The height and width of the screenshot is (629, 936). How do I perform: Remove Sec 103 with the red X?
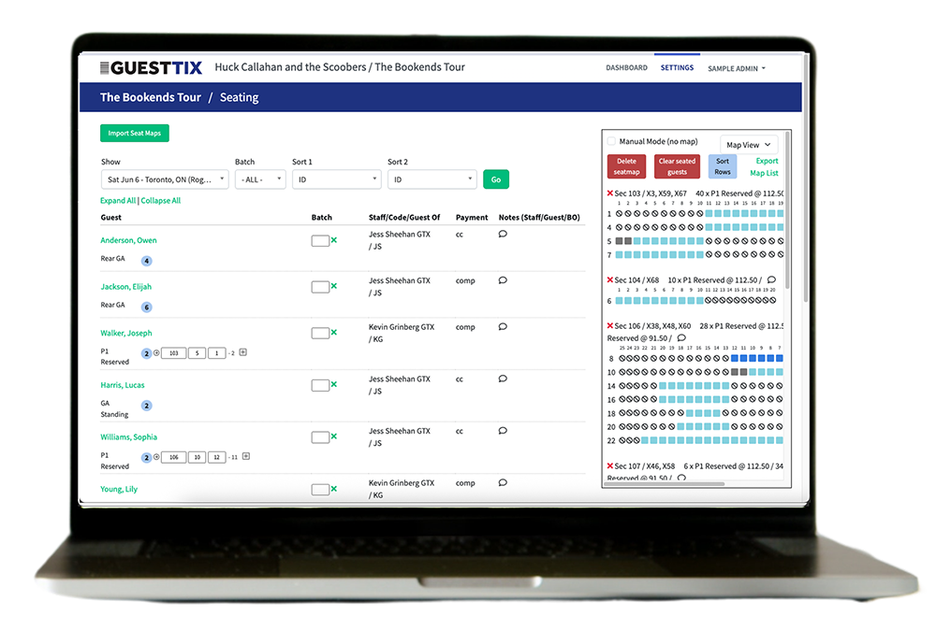coord(610,193)
